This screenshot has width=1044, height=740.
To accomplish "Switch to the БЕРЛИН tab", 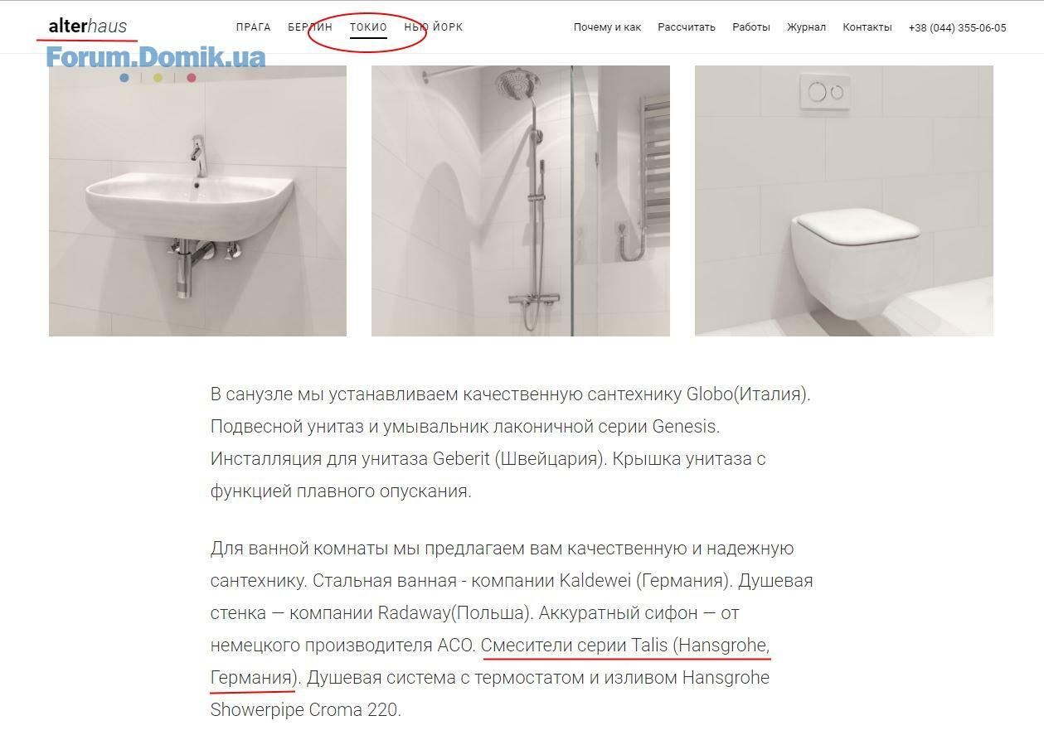I will pos(310,27).
